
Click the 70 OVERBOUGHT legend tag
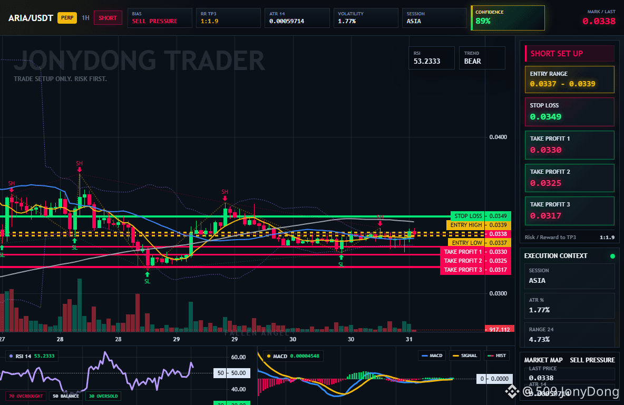(x=26, y=396)
